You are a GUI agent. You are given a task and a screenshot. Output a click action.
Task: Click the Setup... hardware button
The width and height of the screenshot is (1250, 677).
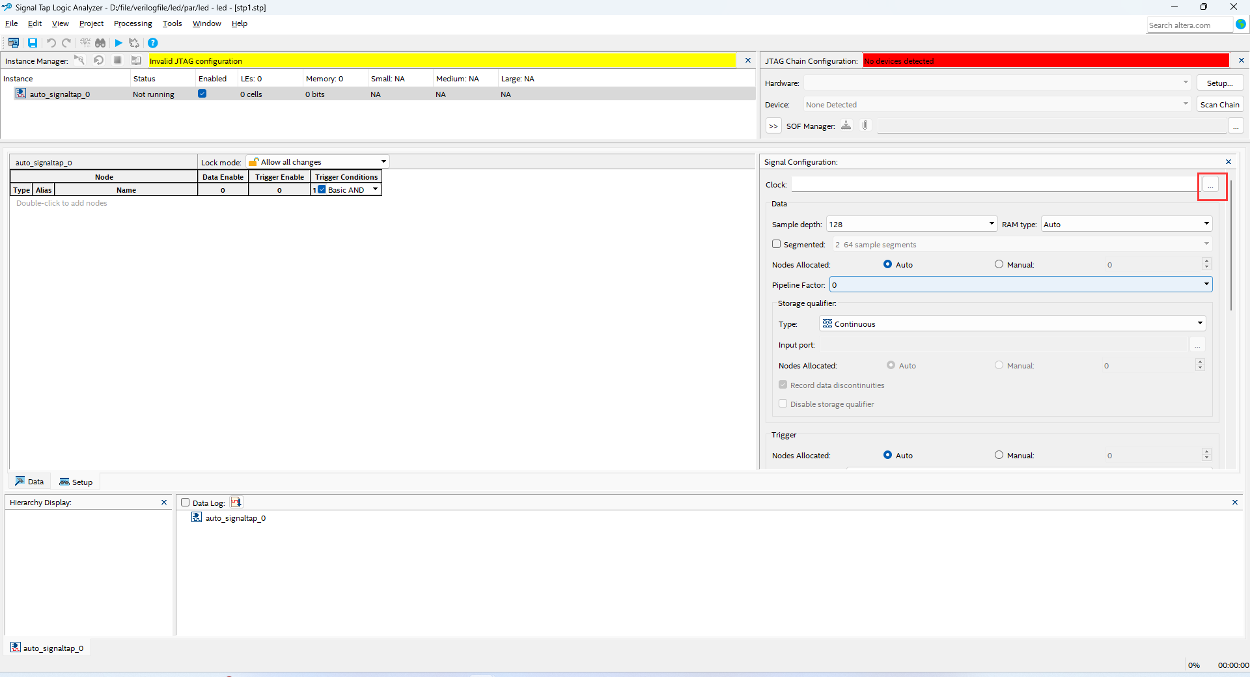pos(1219,83)
